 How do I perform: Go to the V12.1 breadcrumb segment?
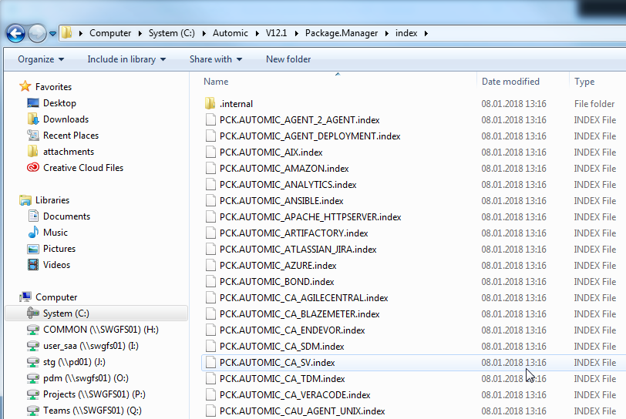point(276,33)
